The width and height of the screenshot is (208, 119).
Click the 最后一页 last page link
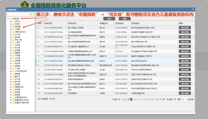(172, 99)
